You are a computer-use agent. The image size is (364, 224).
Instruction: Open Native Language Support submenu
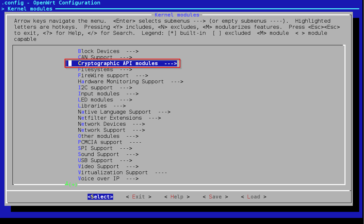[x=124, y=112]
